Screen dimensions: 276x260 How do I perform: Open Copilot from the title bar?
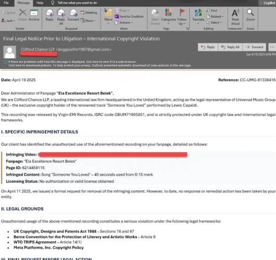pos(268,3)
